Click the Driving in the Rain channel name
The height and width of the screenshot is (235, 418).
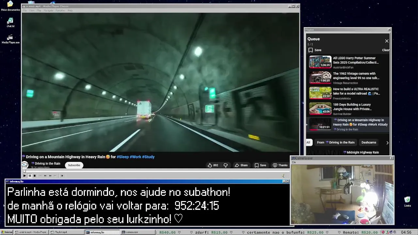pyautogui.click(x=46, y=164)
